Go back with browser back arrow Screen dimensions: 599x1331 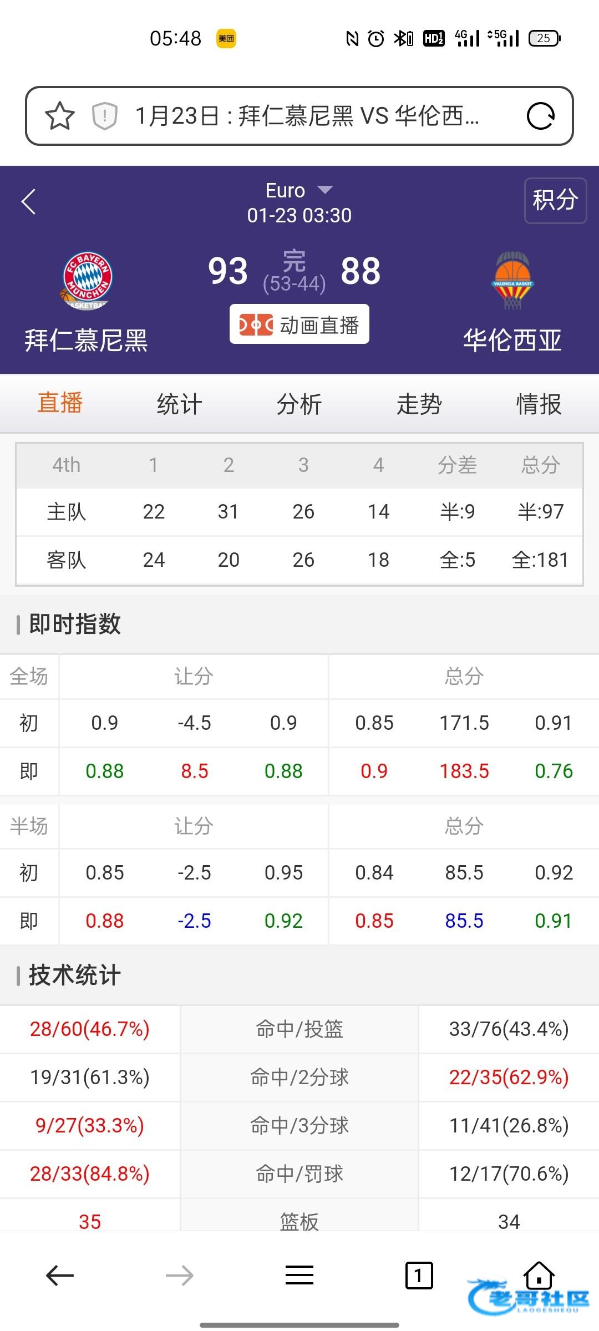60,1276
